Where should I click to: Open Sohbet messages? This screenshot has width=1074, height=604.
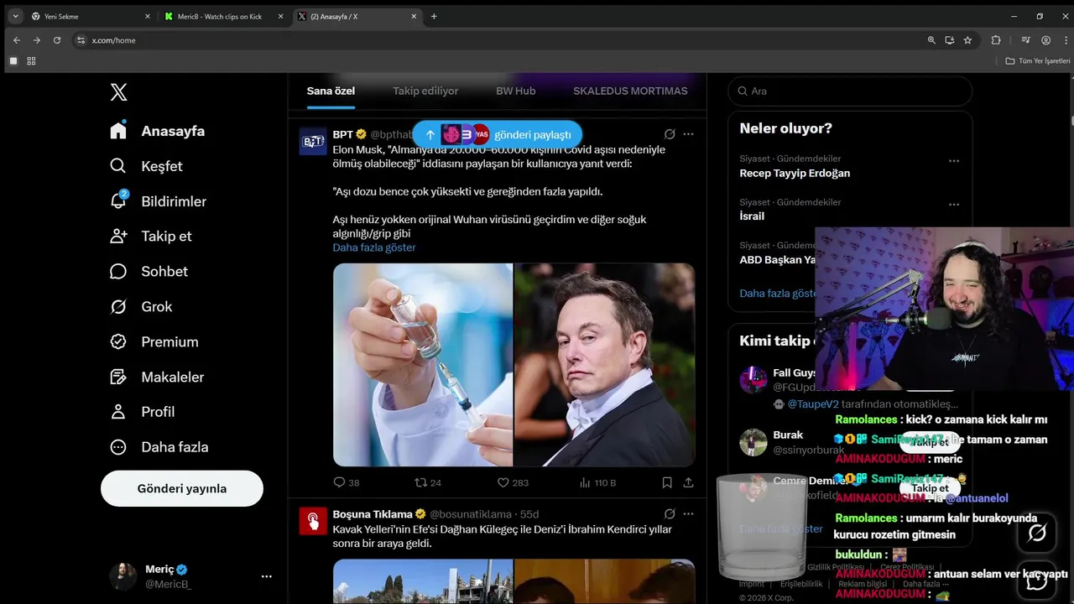(149, 272)
